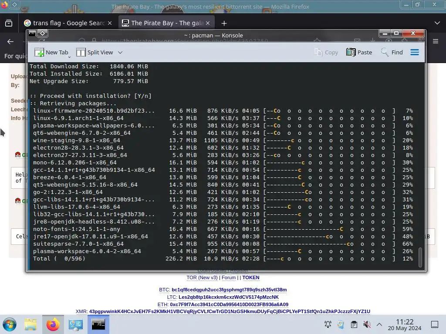
Task: Click the Firefox title bar pin icon
Action: (14, 4)
